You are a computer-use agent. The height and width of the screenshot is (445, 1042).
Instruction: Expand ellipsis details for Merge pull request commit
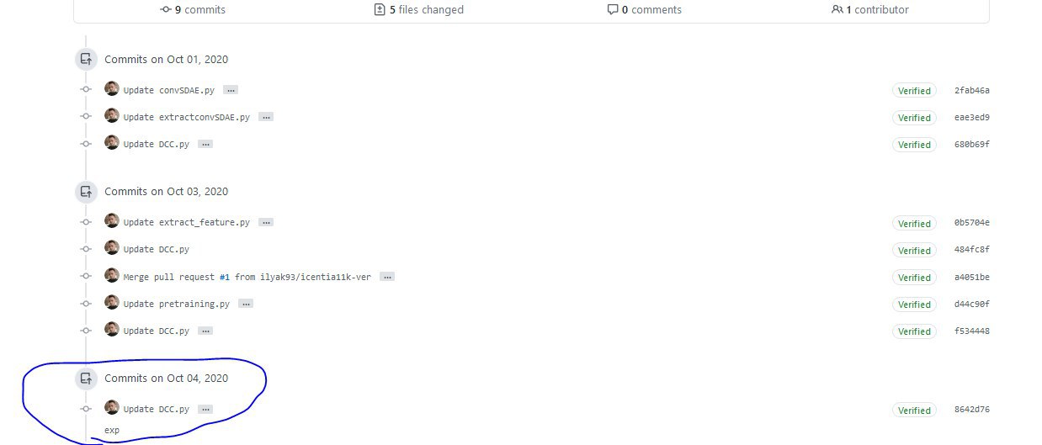pyautogui.click(x=387, y=277)
